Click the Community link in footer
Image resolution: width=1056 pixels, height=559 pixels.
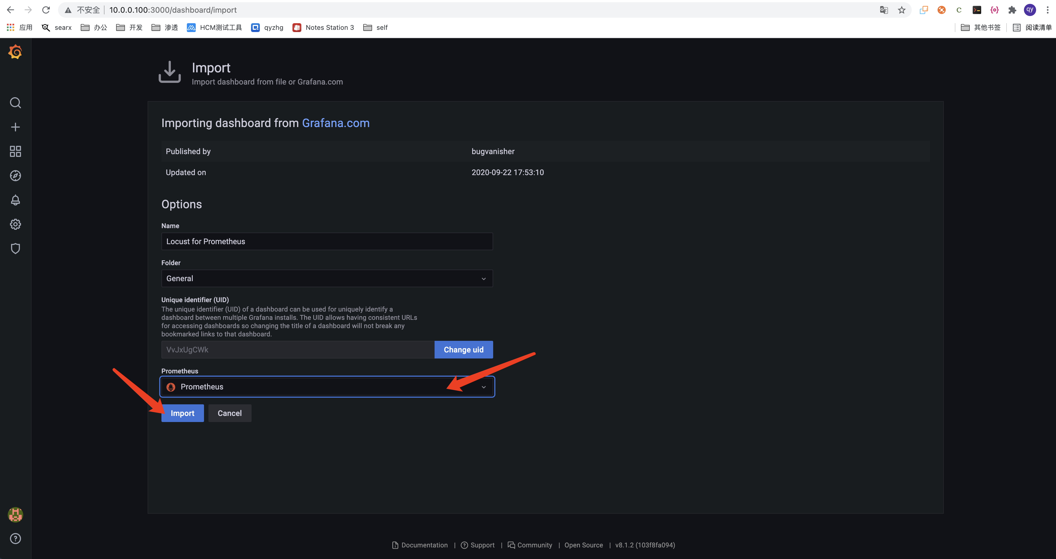pyautogui.click(x=534, y=545)
